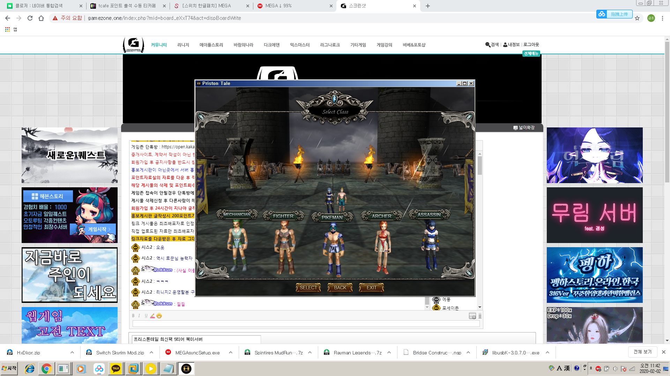The width and height of the screenshot is (670, 376).
Task: Open options chevron for Switch Skyrim Mod.zip
Action: point(151,352)
